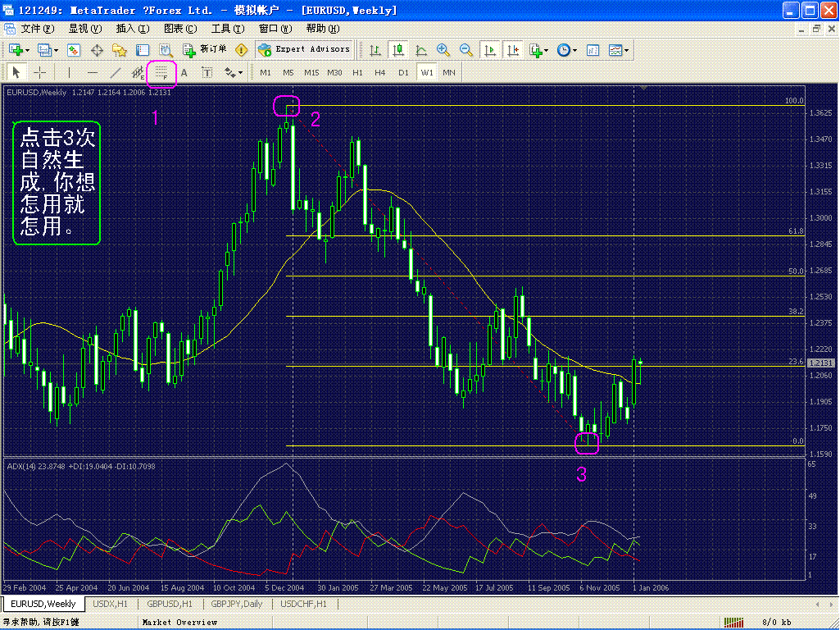Screen dimensions: 840x630
Task: Select the Fibonacci retracement tool
Action: (x=161, y=73)
